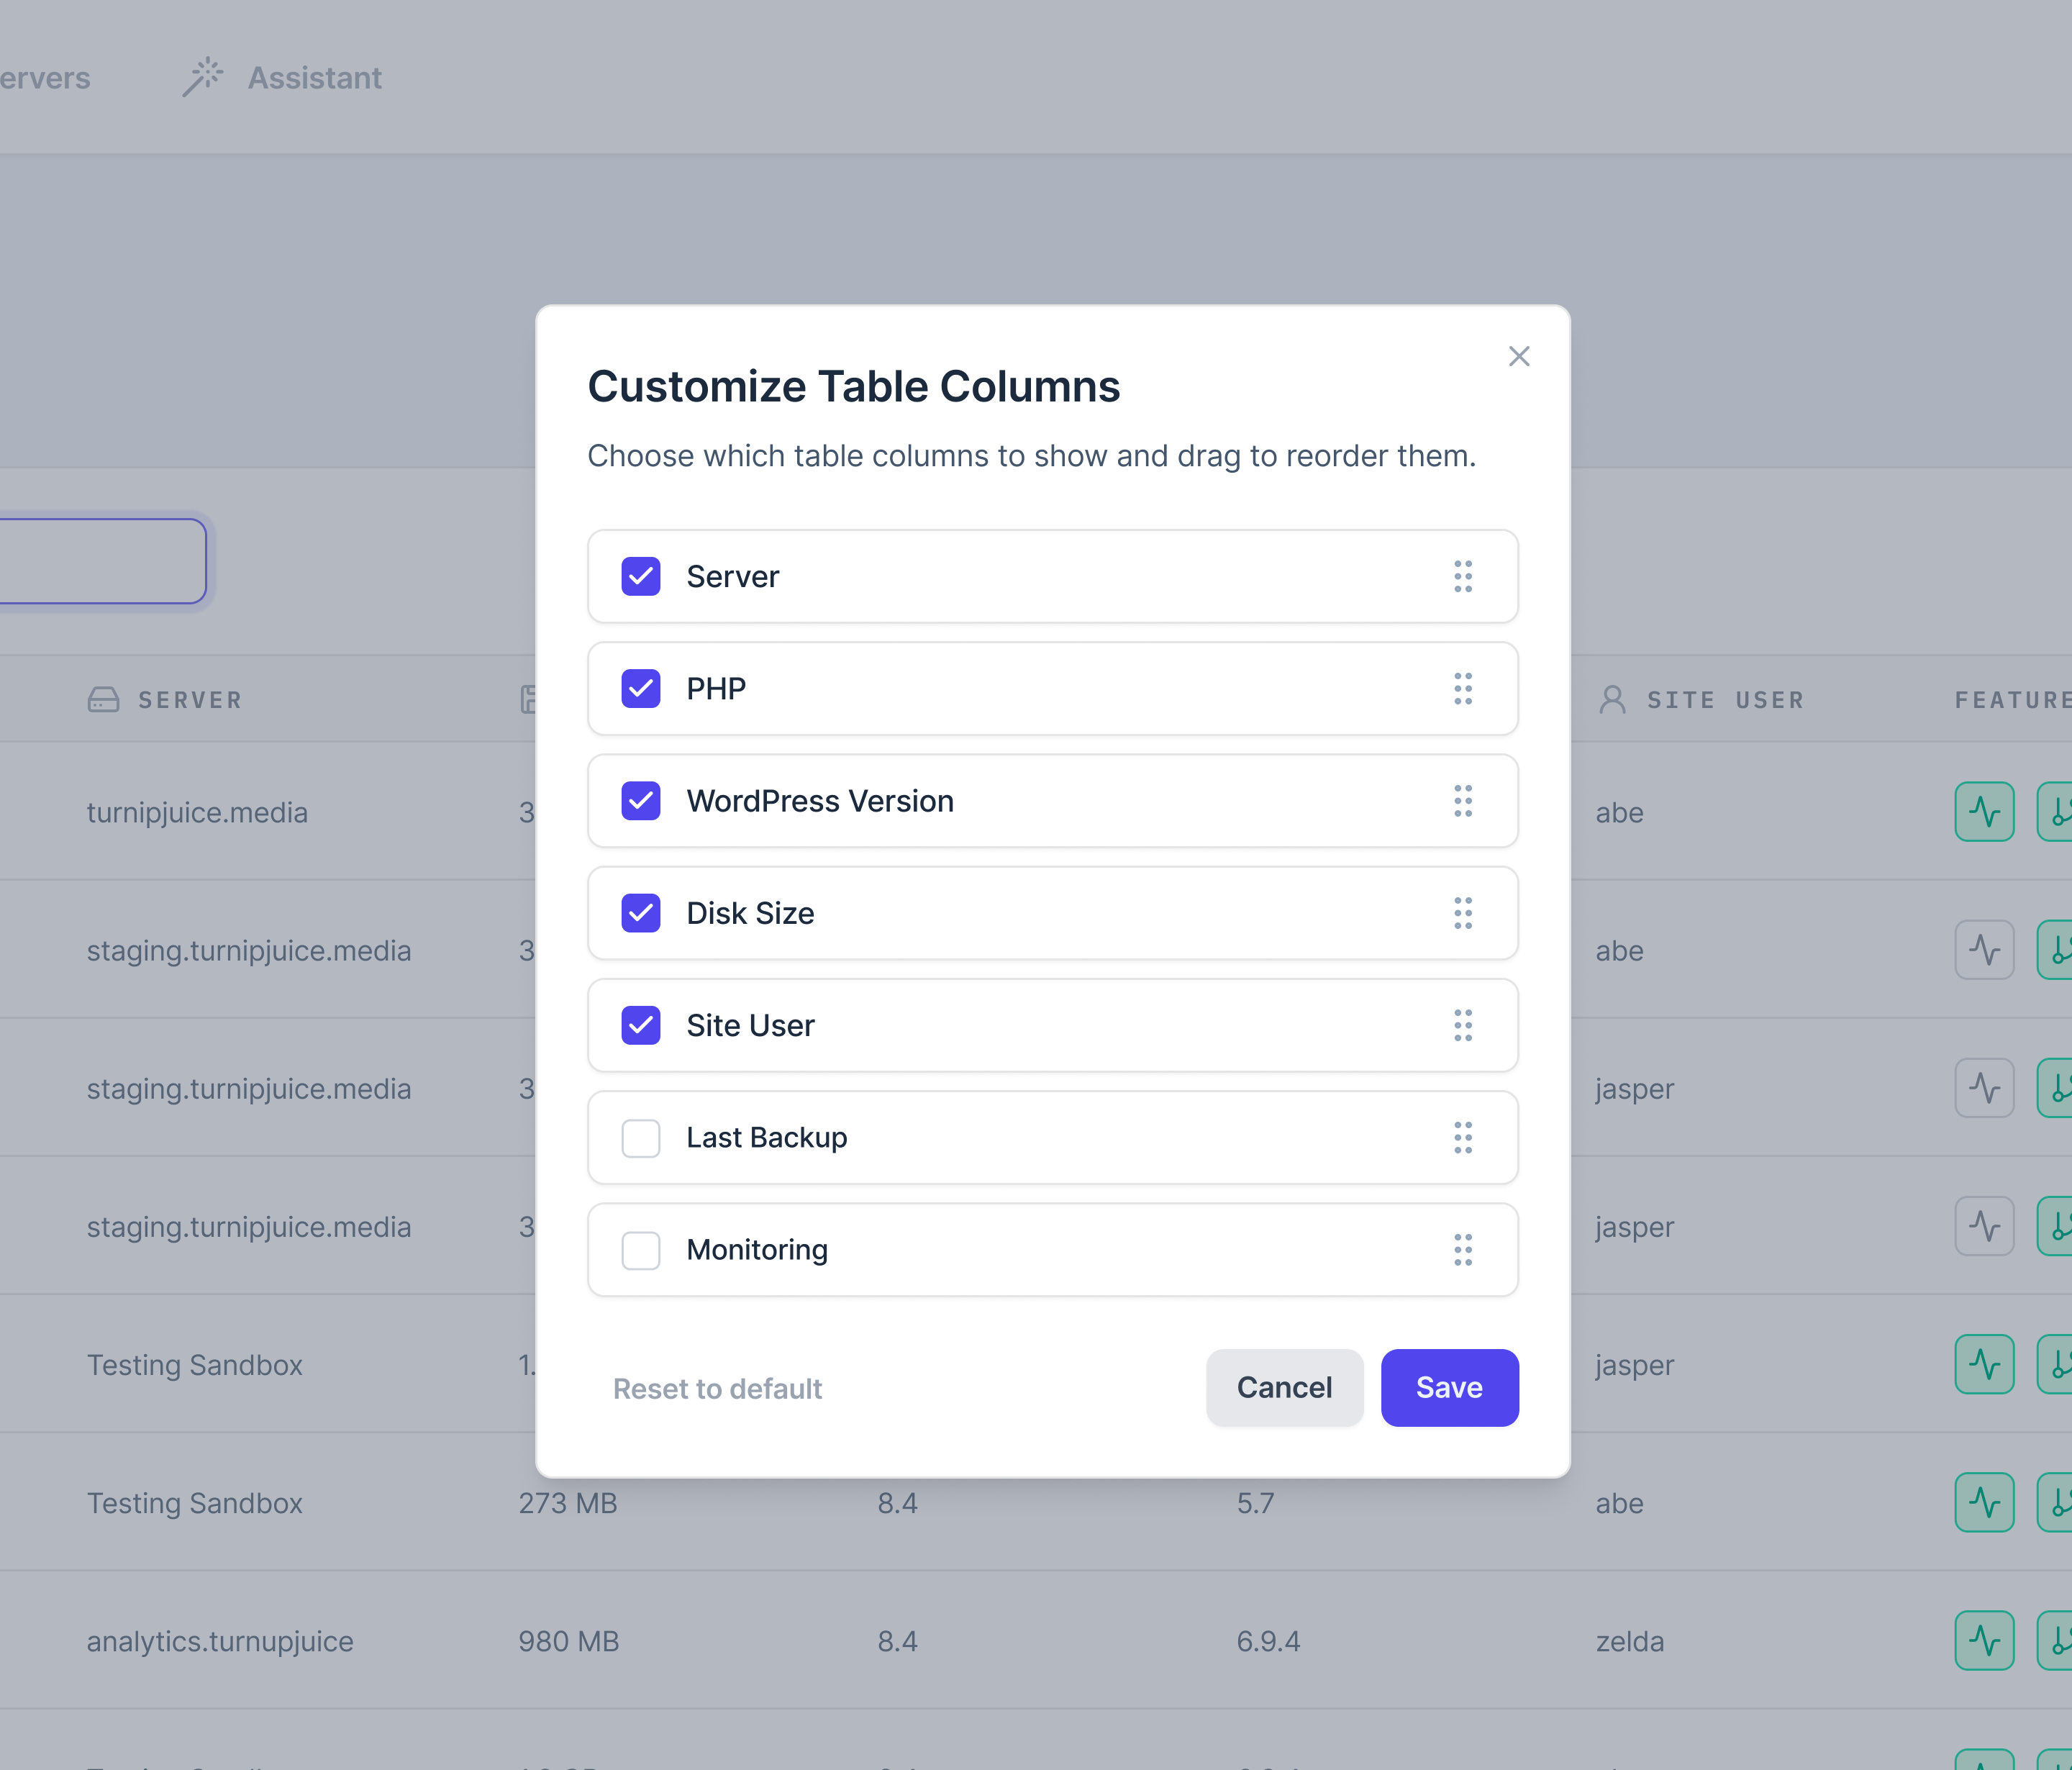Grab the Site User drag handle
This screenshot has width=2072, height=1770.
1463,1025
